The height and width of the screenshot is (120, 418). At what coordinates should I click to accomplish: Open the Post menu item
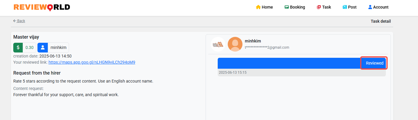tap(350, 7)
